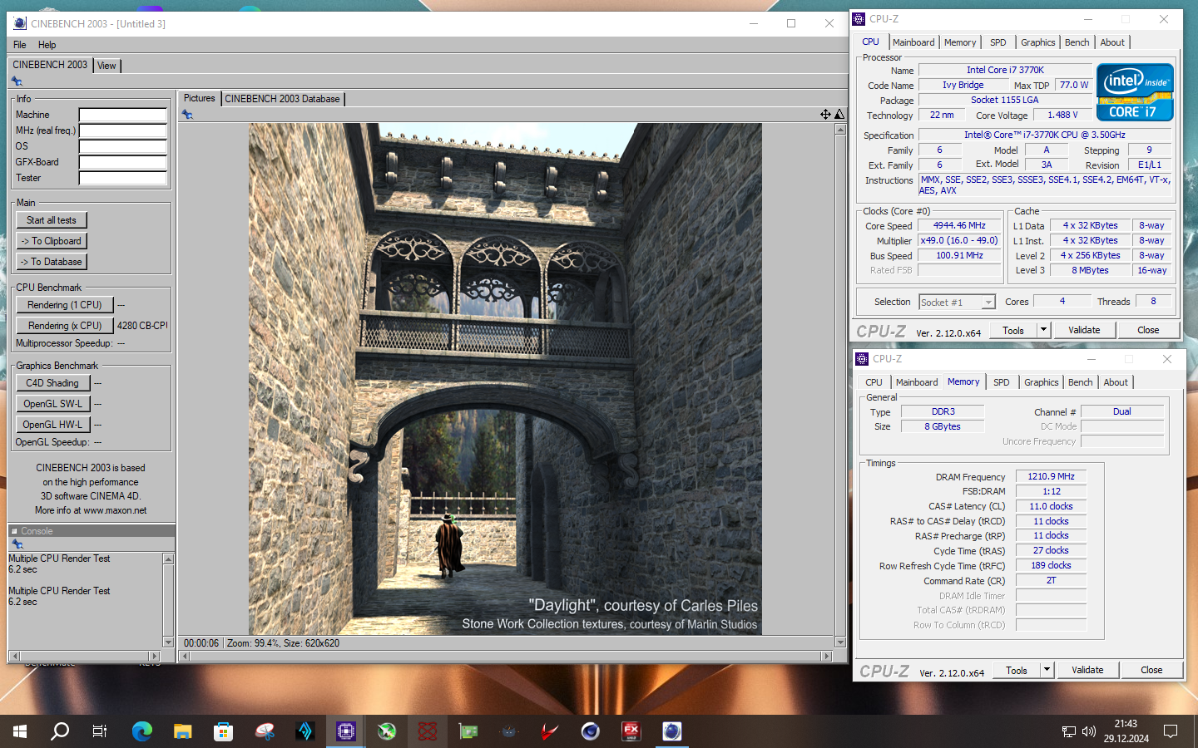The height and width of the screenshot is (748, 1198).
Task: Click the pushpin icon in the Console panel
Action: tap(17, 544)
